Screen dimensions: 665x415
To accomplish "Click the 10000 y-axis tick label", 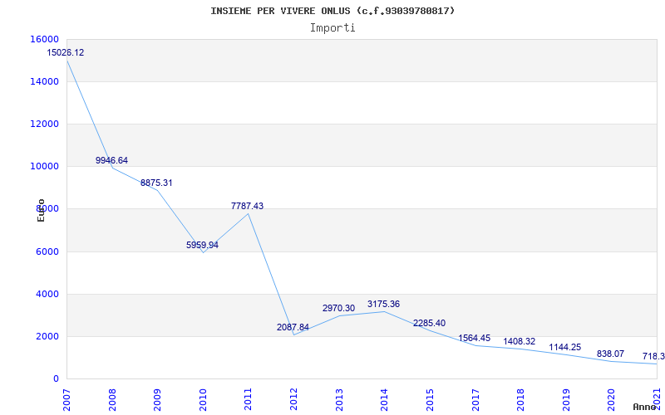I will (x=45, y=167).
